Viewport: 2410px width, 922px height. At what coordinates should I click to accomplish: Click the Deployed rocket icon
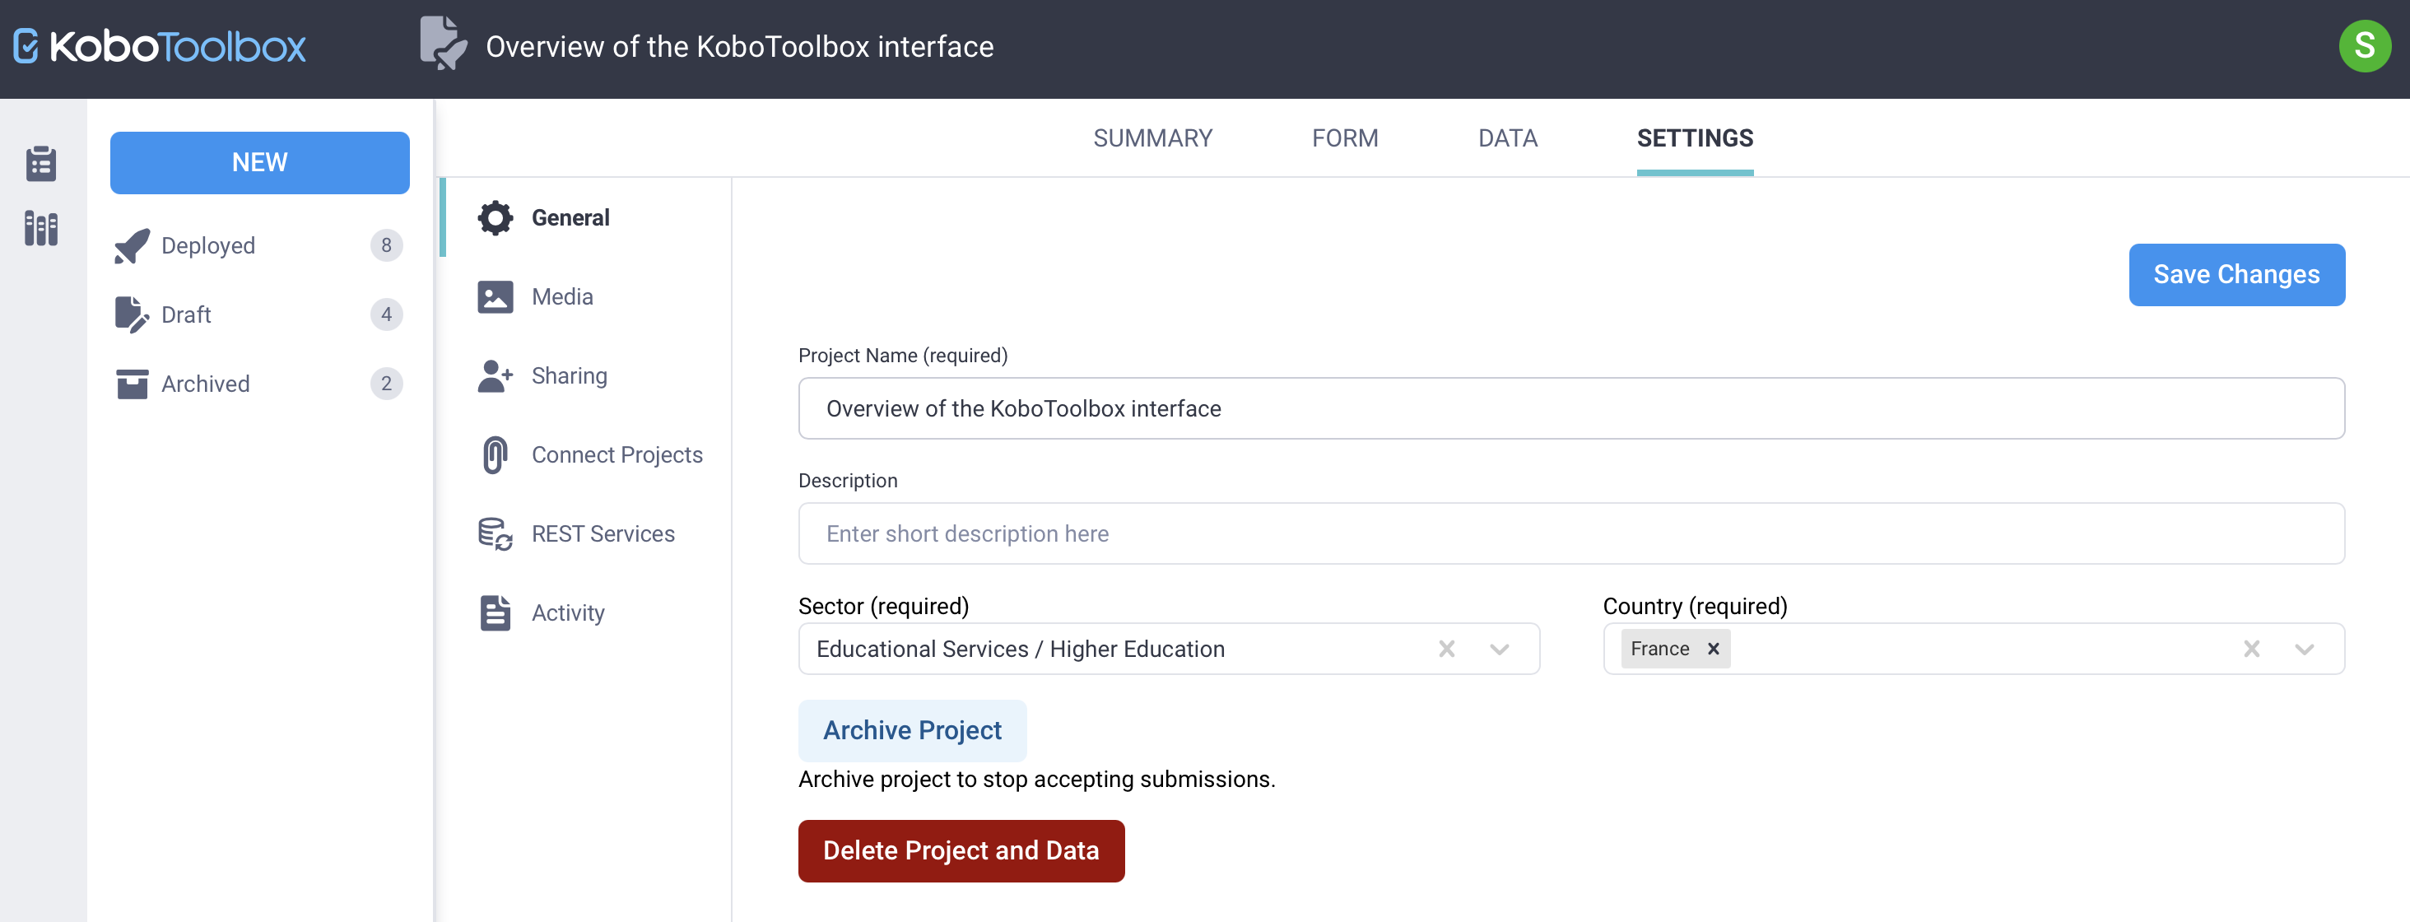(131, 246)
